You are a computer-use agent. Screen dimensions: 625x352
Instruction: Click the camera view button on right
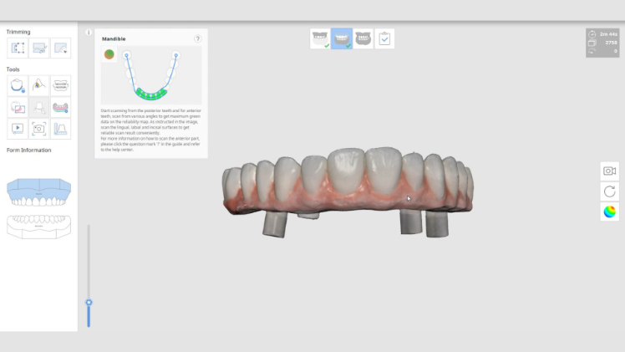[609, 171]
